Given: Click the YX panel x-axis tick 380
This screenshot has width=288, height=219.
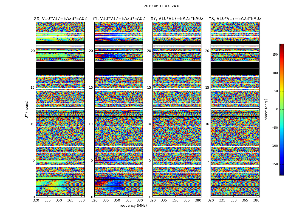Looking at the screenshot, I should click(256, 200).
